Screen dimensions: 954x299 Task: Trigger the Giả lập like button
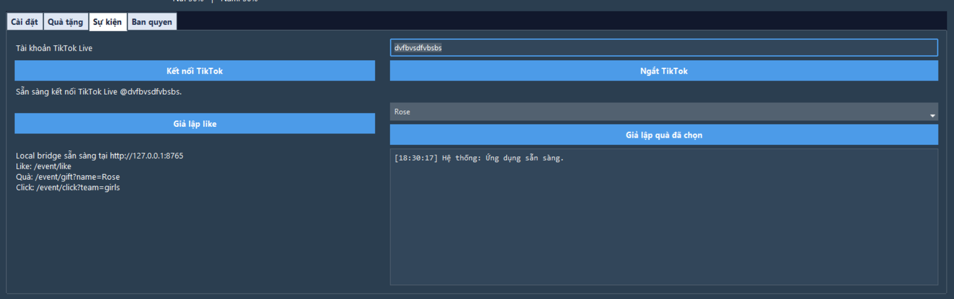point(194,124)
